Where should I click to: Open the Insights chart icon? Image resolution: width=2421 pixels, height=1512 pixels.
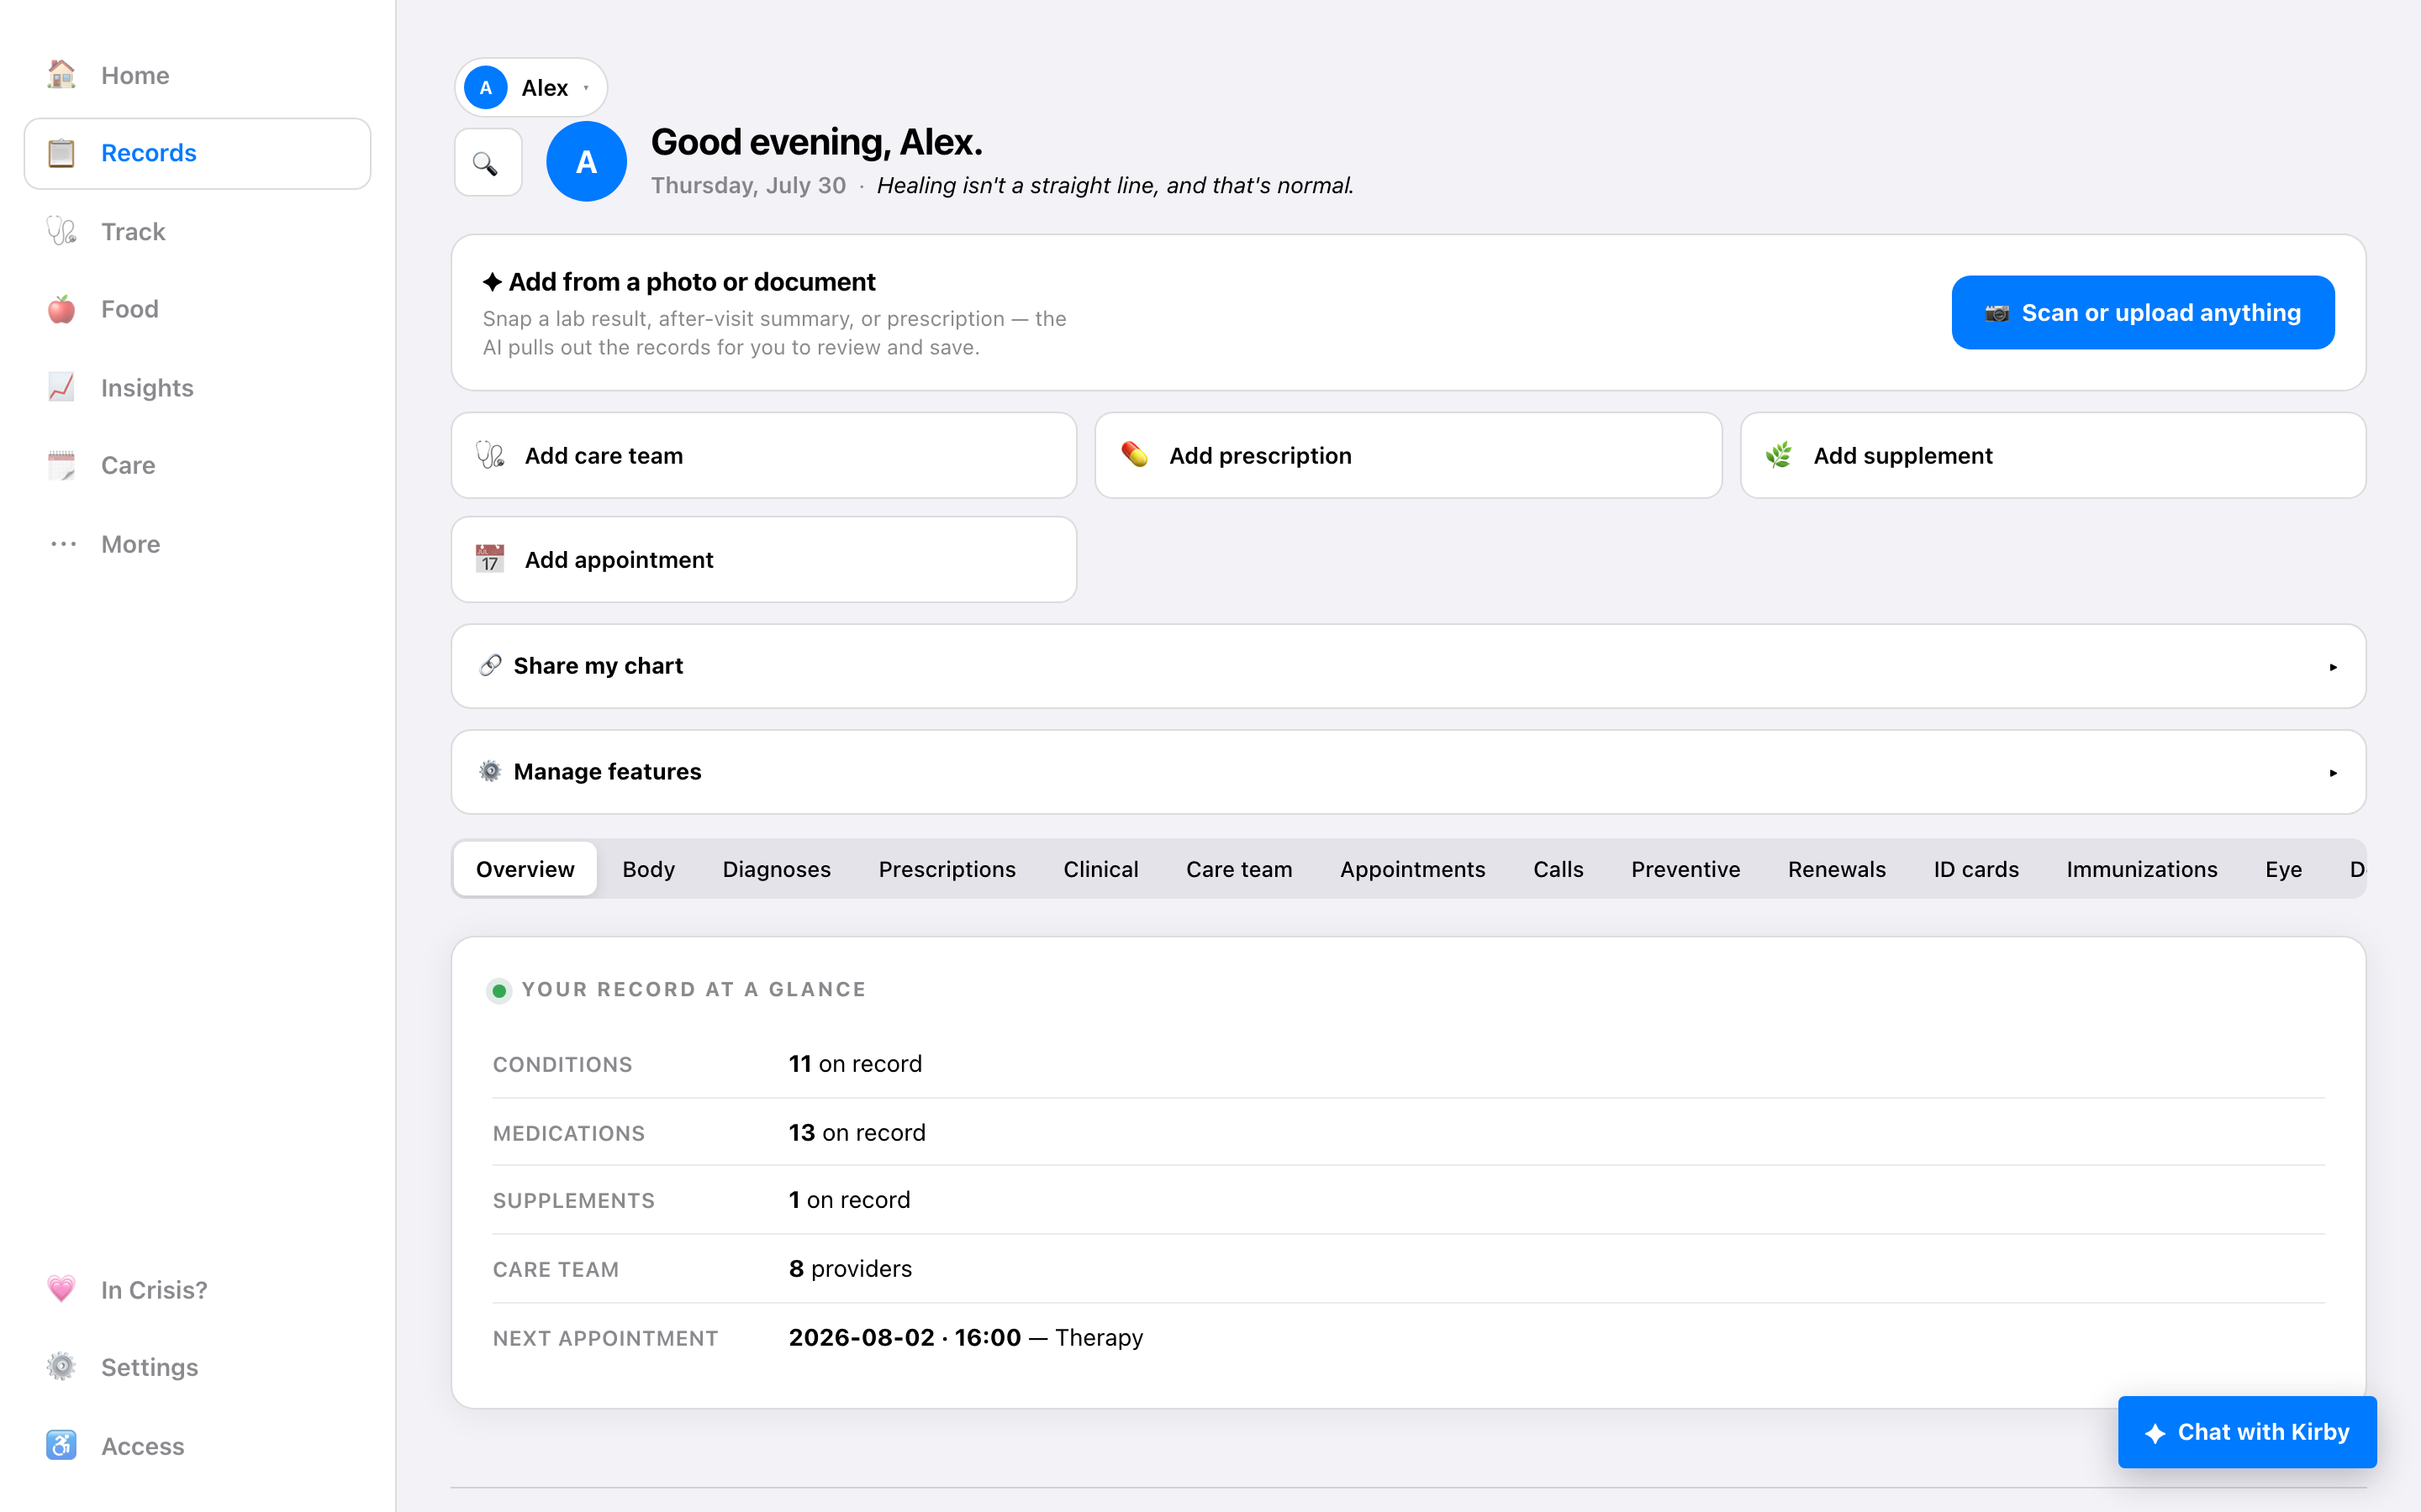click(61, 387)
